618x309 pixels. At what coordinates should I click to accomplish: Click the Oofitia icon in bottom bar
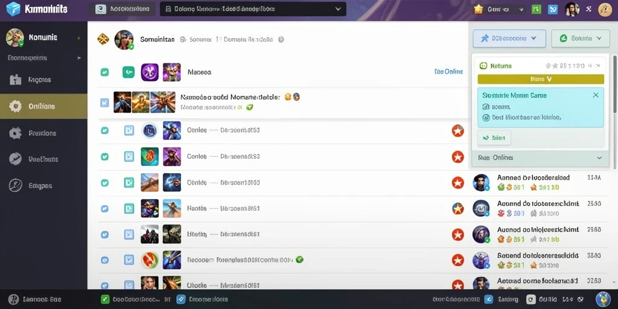(x=531, y=299)
